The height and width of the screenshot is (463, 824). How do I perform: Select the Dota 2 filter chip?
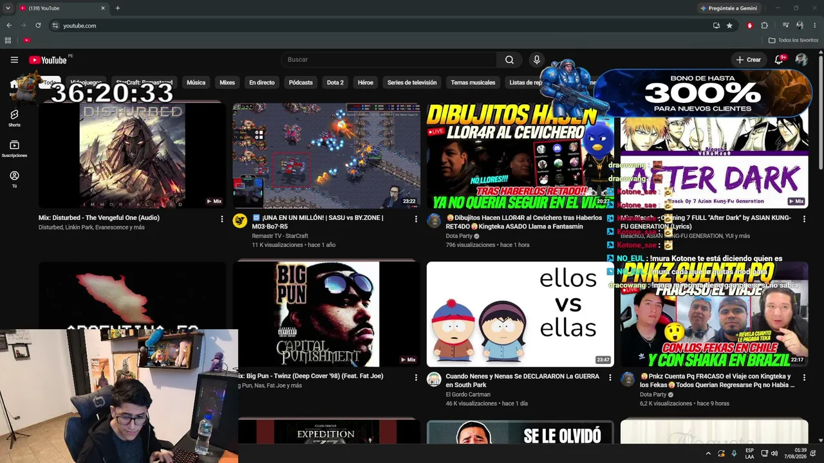[x=335, y=82]
